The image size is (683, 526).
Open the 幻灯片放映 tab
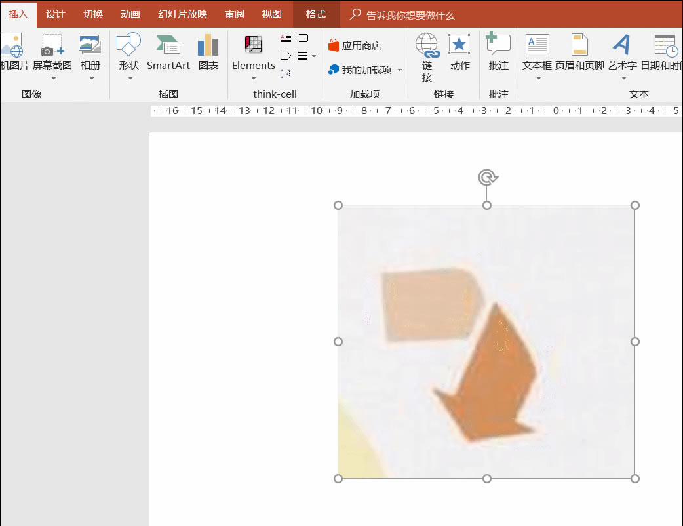pos(182,14)
